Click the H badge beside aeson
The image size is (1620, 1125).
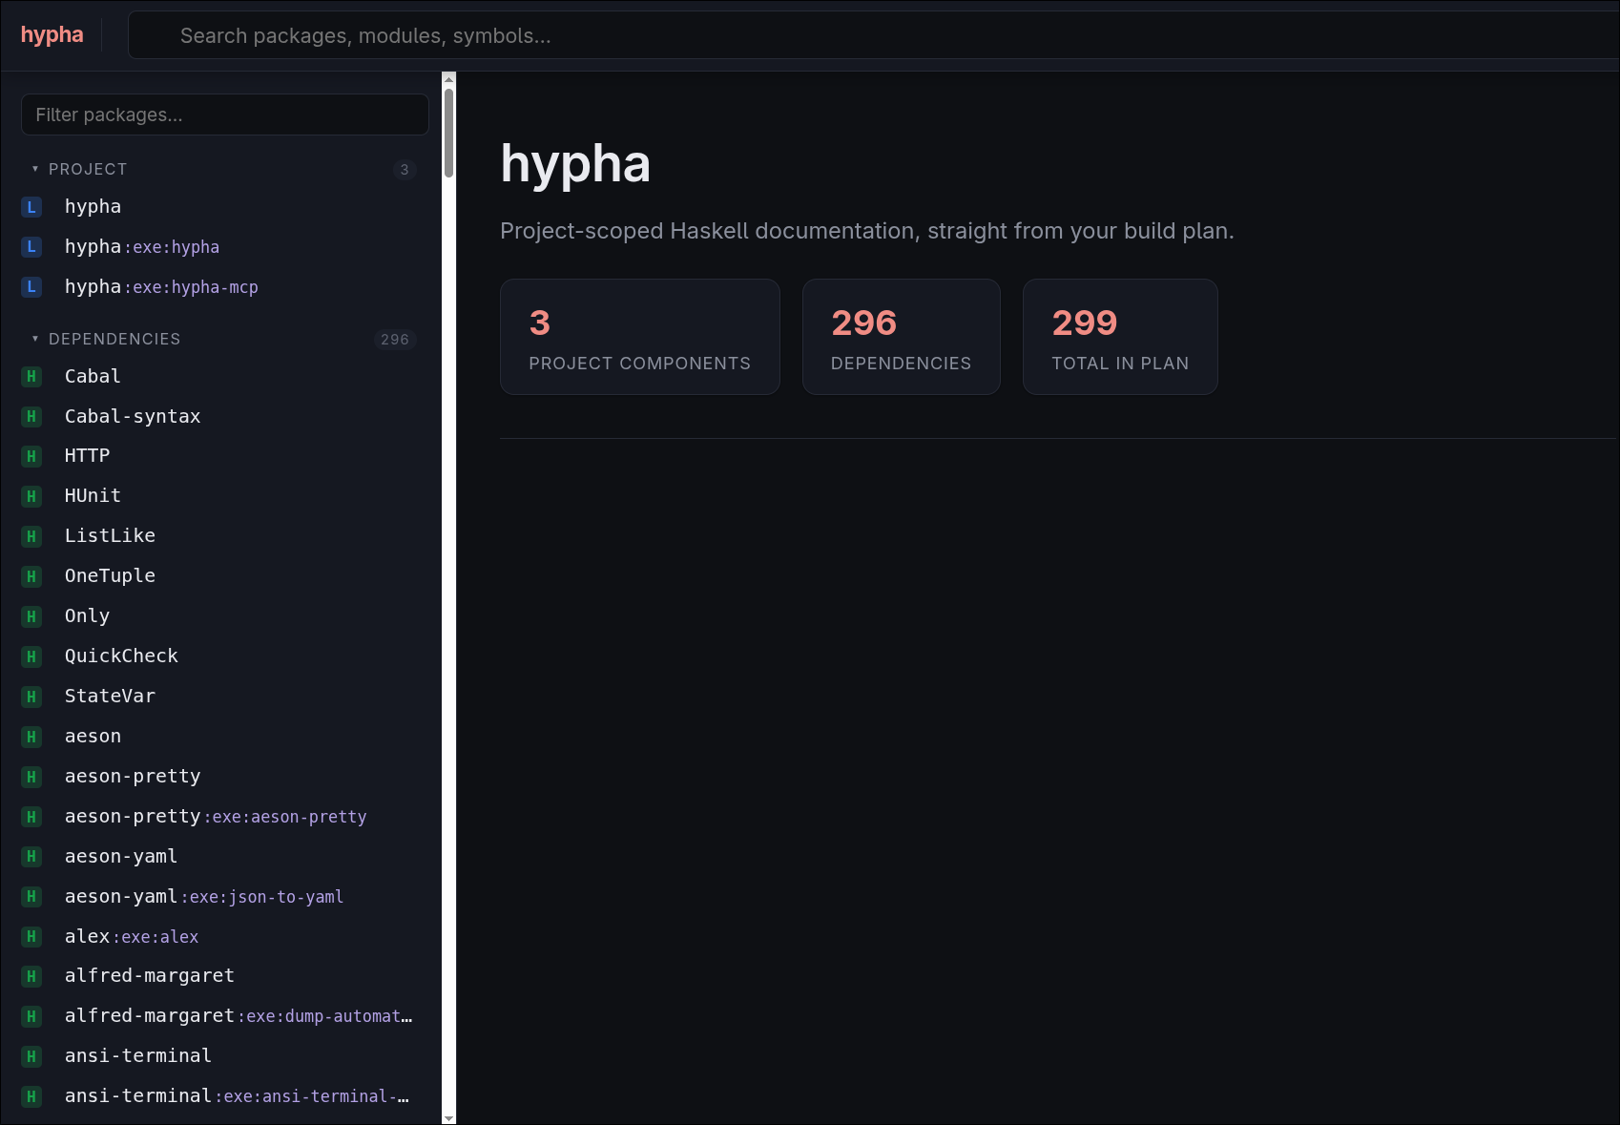(31, 737)
